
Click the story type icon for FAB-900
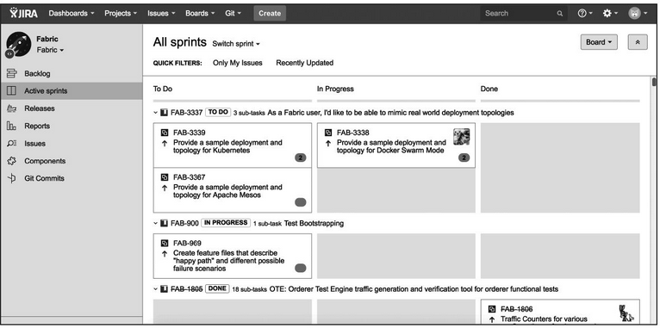pos(165,223)
